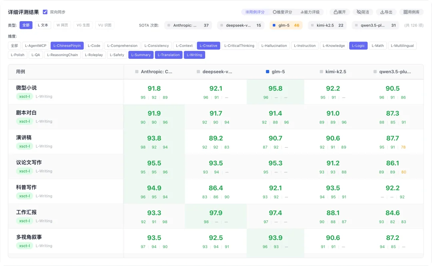
Task: Switch to 用例评分 view tab
Action: 255,12
